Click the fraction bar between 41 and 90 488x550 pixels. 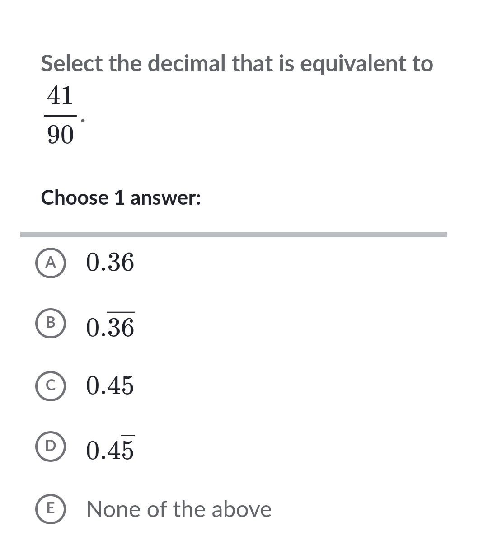tap(60, 115)
